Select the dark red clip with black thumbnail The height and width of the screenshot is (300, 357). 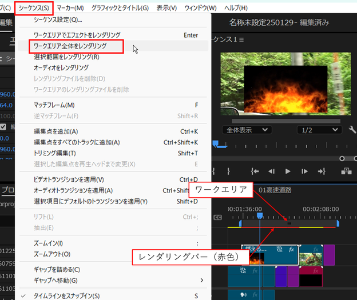[311, 277]
